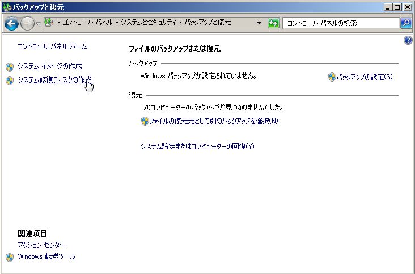Select the システムとセキュリティ breadcrumb
415x274 pixels.
click(149, 22)
